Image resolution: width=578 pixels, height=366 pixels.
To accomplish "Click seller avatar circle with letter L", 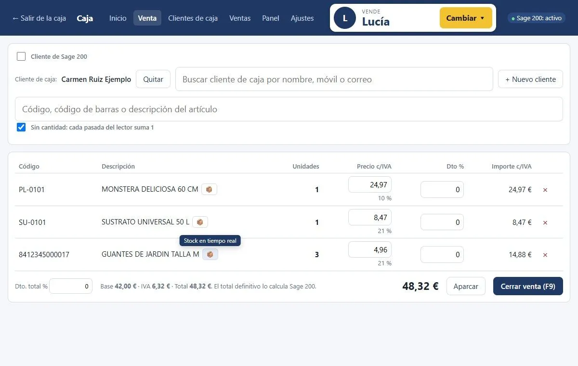I will click(x=344, y=18).
